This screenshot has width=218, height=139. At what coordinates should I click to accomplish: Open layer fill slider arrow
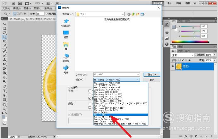coord(215,60)
